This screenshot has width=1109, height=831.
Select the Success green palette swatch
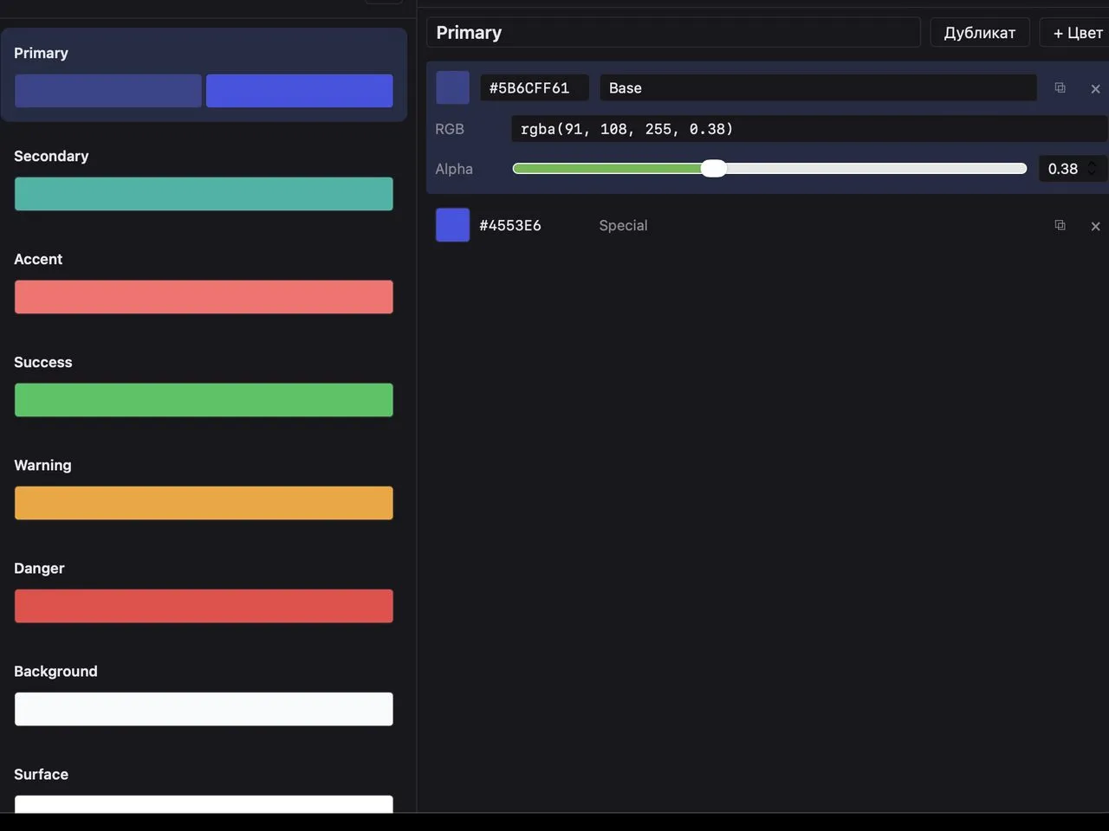(204, 400)
